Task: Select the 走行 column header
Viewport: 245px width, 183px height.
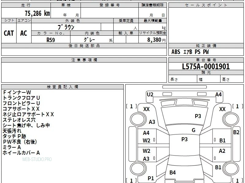Action: pyautogui.click(x=26, y=5)
